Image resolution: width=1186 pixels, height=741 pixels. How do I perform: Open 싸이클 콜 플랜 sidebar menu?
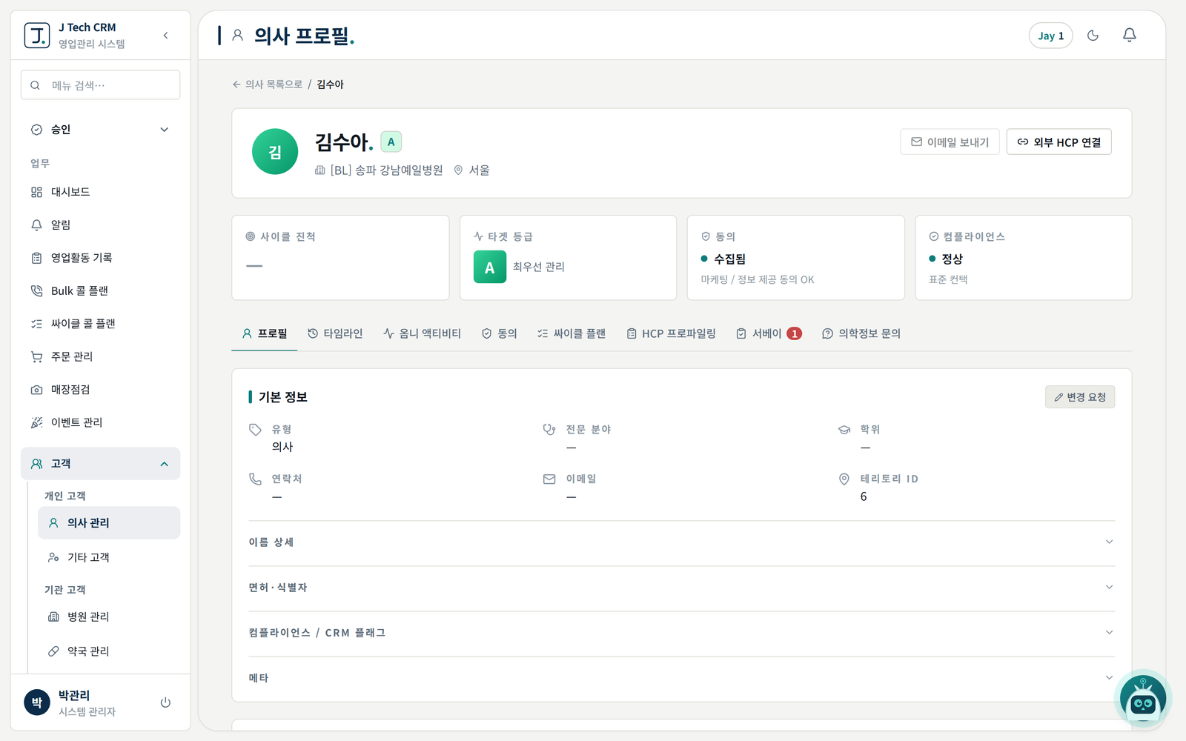[x=100, y=324]
